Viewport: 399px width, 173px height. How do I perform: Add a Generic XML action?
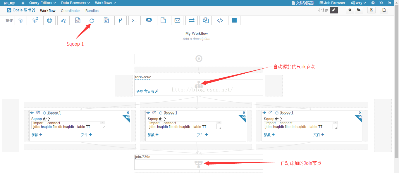click(220, 20)
